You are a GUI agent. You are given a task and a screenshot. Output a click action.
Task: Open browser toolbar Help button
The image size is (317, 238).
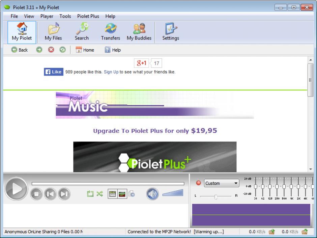coord(113,50)
